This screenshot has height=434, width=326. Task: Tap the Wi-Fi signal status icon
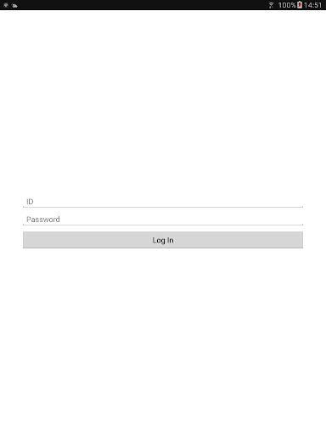coord(271,5)
